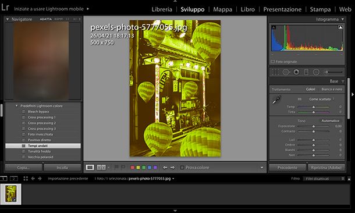
Task: Click the Automatico tone button
Action: pos(331,120)
